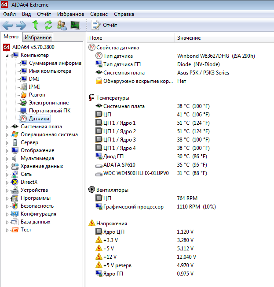Viewport: 274px width, 287px height.
Task: Go forward with the right arrow toolbar icon
Action: coord(21,25)
